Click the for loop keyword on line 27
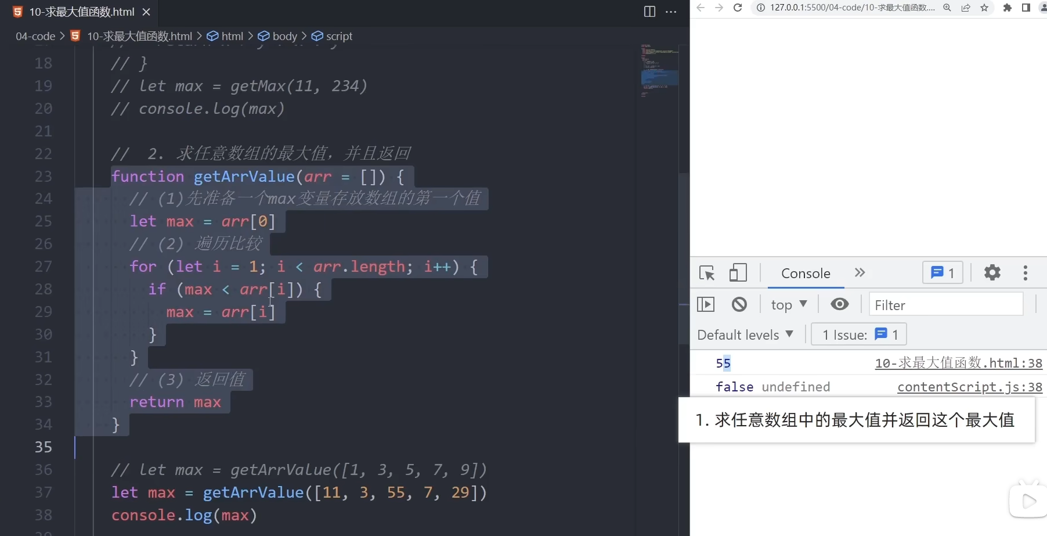This screenshot has width=1047, height=536. pos(143,267)
